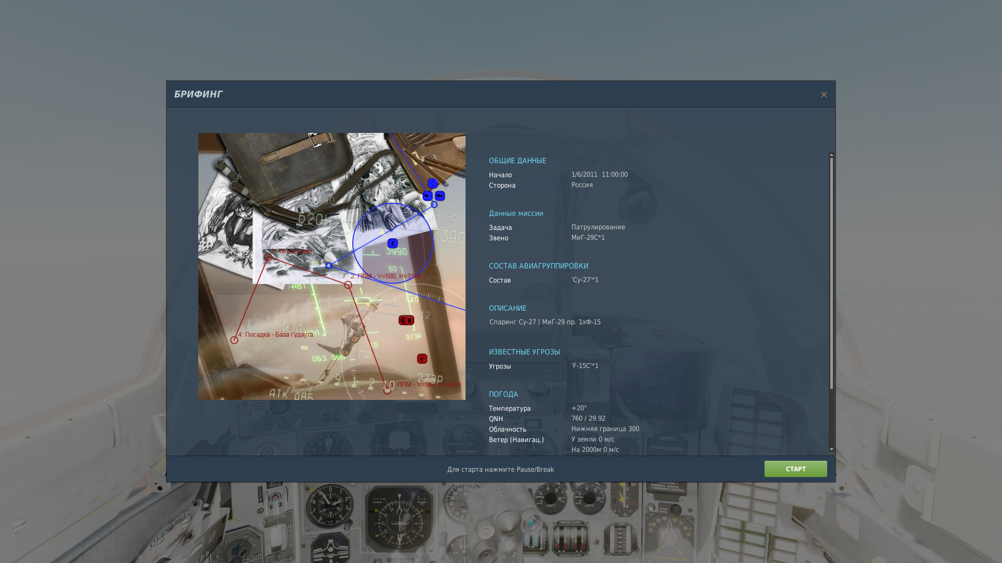Click the scrollbar up arrow in briefing panel
Screen dimensions: 1002x563
(831, 155)
